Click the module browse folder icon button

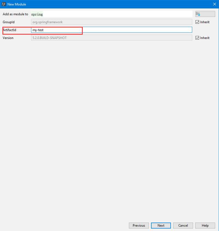[x=205, y=14]
